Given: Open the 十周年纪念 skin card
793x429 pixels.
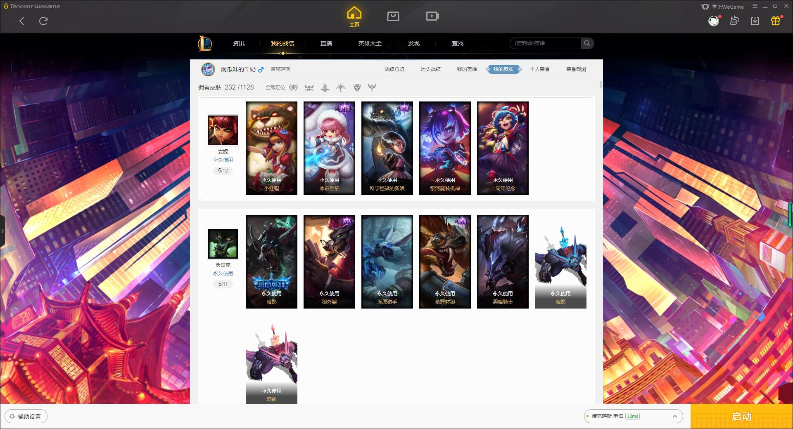Looking at the screenshot, I should 503,148.
